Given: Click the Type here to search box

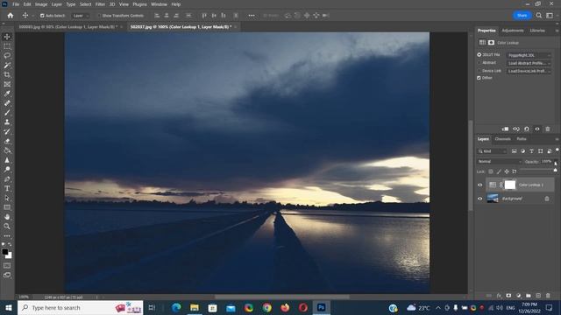Looking at the screenshot, I should click(x=80, y=307).
